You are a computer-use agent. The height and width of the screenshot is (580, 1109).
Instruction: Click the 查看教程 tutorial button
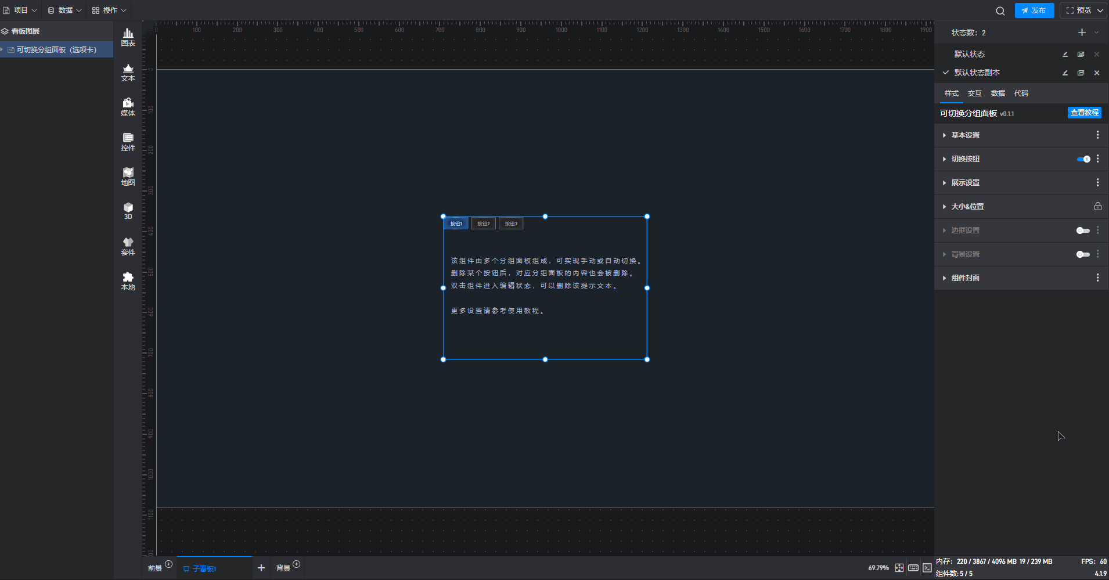(x=1084, y=113)
